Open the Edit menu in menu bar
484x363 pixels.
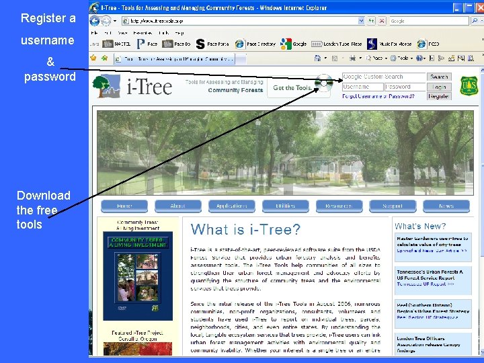108,33
